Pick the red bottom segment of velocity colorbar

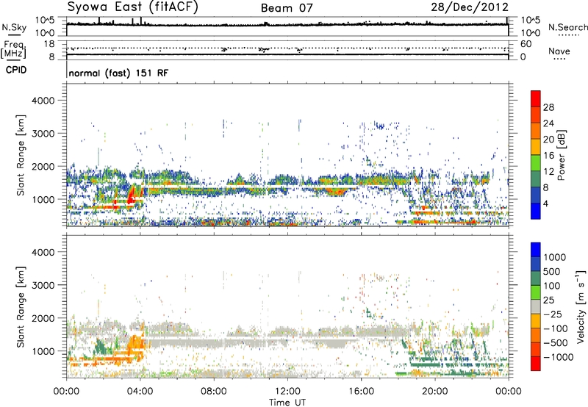[x=536, y=364]
